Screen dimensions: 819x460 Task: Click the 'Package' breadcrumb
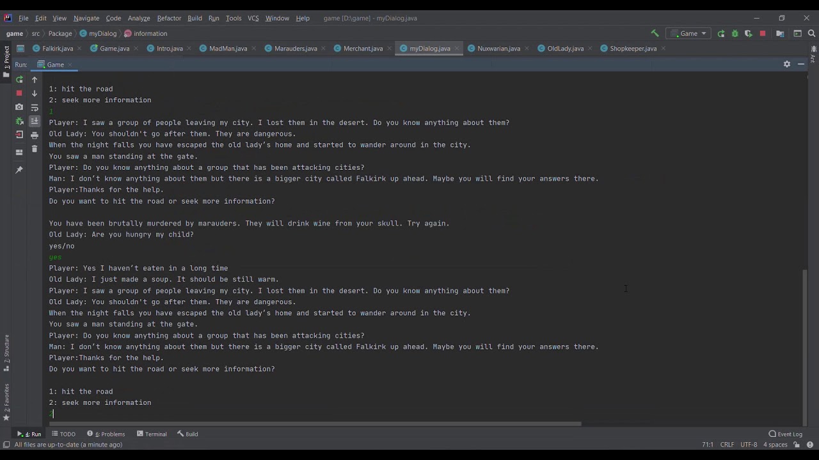(60, 33)
